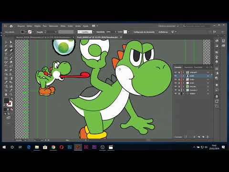The height and width of the screenshot is (172, 229).
Task: Set the None fill button below swatches
Action: [x=12, y=109]
